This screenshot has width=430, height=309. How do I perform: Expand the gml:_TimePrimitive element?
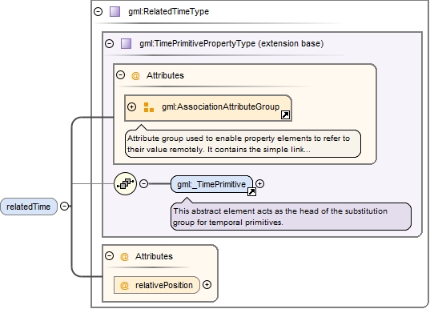[259, 183]
